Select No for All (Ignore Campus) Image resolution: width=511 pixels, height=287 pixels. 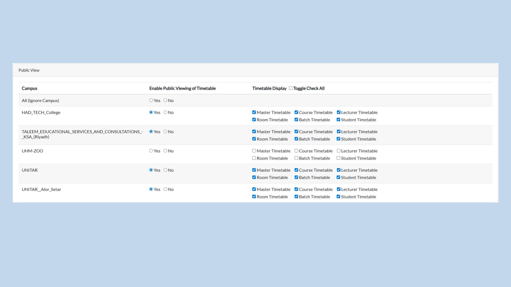tap(165, 100)
